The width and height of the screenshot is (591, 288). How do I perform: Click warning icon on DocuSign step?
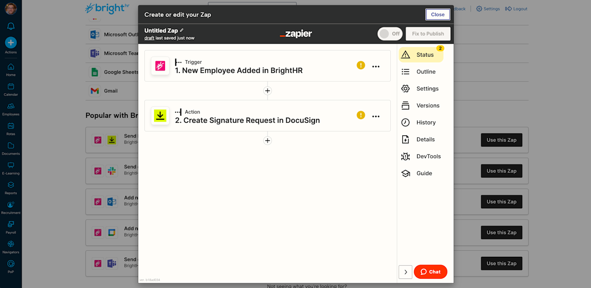[x=361, y=115]
